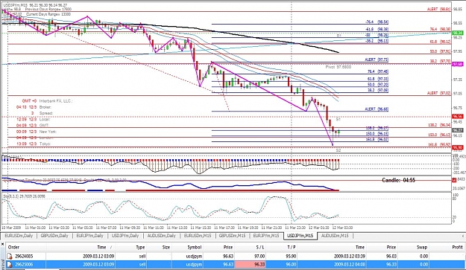Go to the GBPUSDm,M15 chart tab
466x270 pixels.
point(232,236)
